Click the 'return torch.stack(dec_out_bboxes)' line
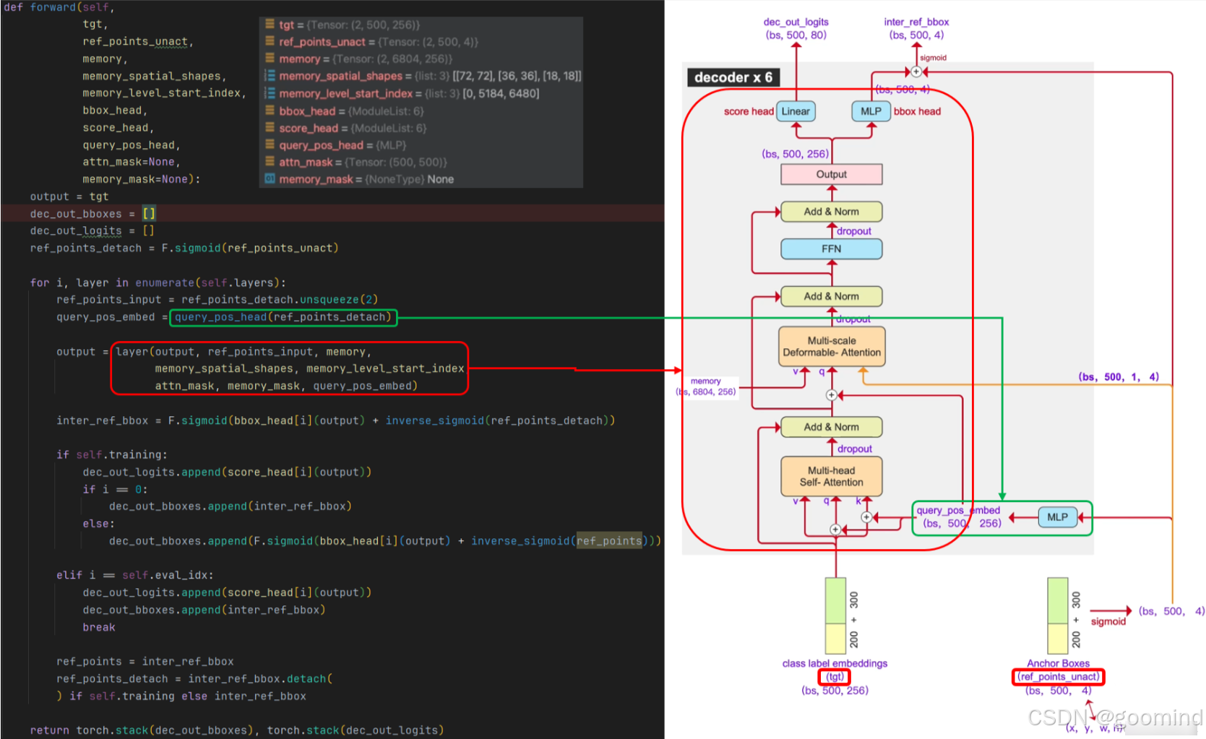This screenshot has width=1206, height=739. [237, 730]
